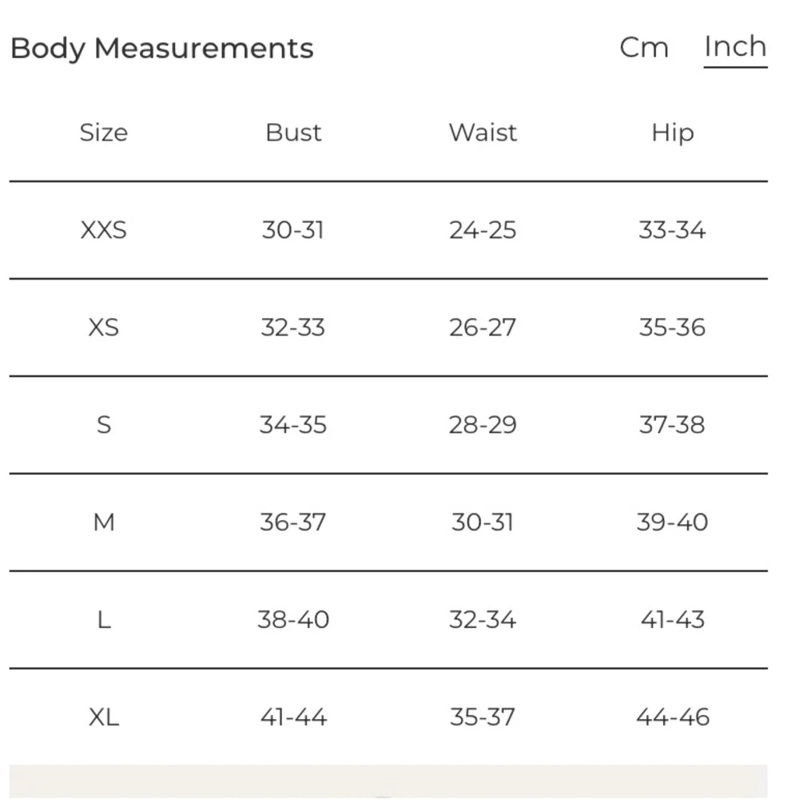Click XS waist value 26-27
The width and height of the screenshot is (799, 799).
pyautogui.click(x=483, y=327)
